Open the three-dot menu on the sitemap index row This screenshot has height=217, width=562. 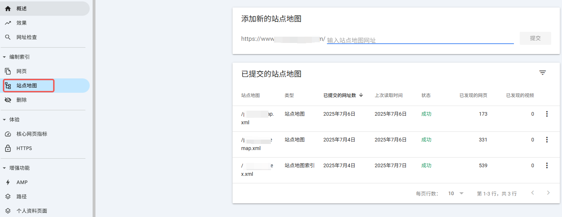(547, 165)
